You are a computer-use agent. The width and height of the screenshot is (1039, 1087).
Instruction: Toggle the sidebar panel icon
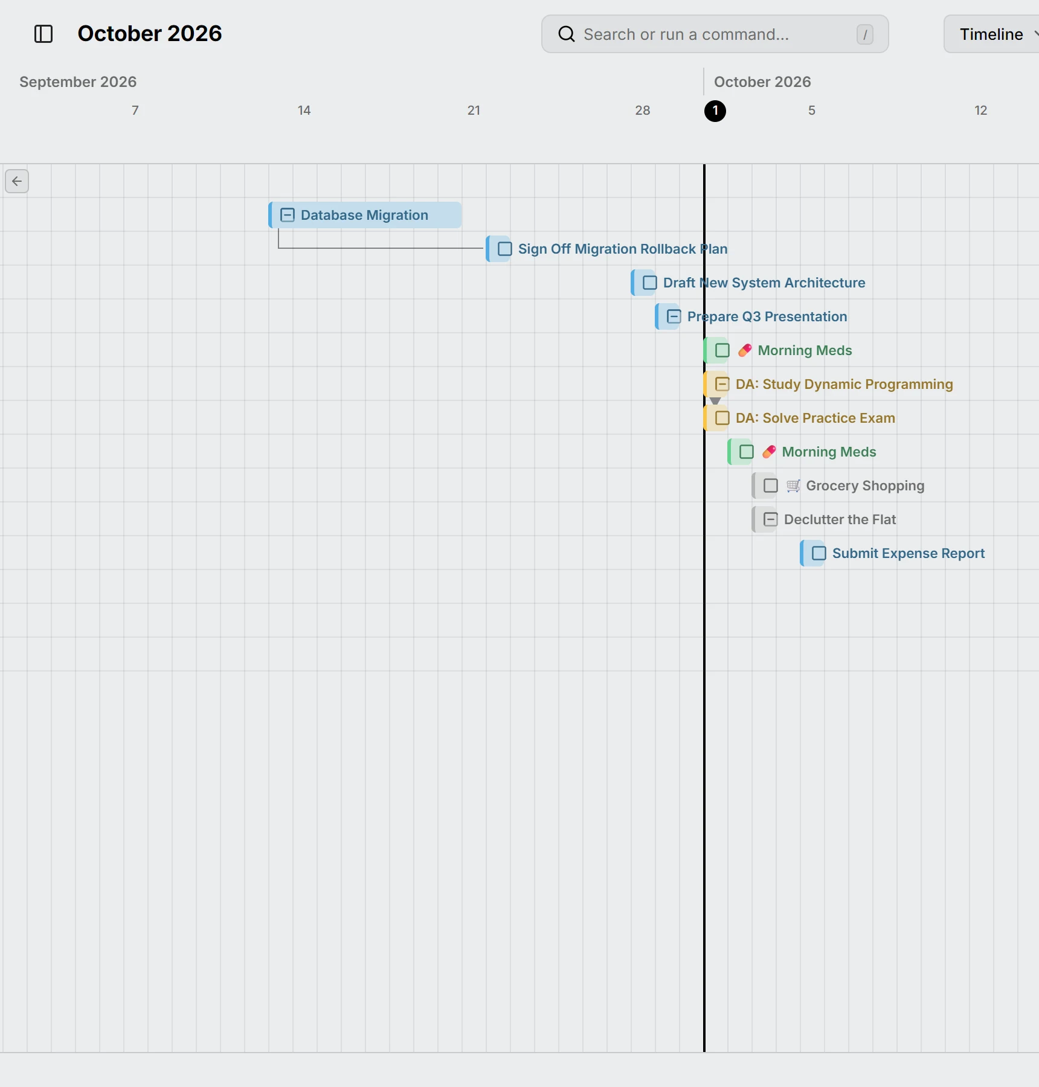43,34
